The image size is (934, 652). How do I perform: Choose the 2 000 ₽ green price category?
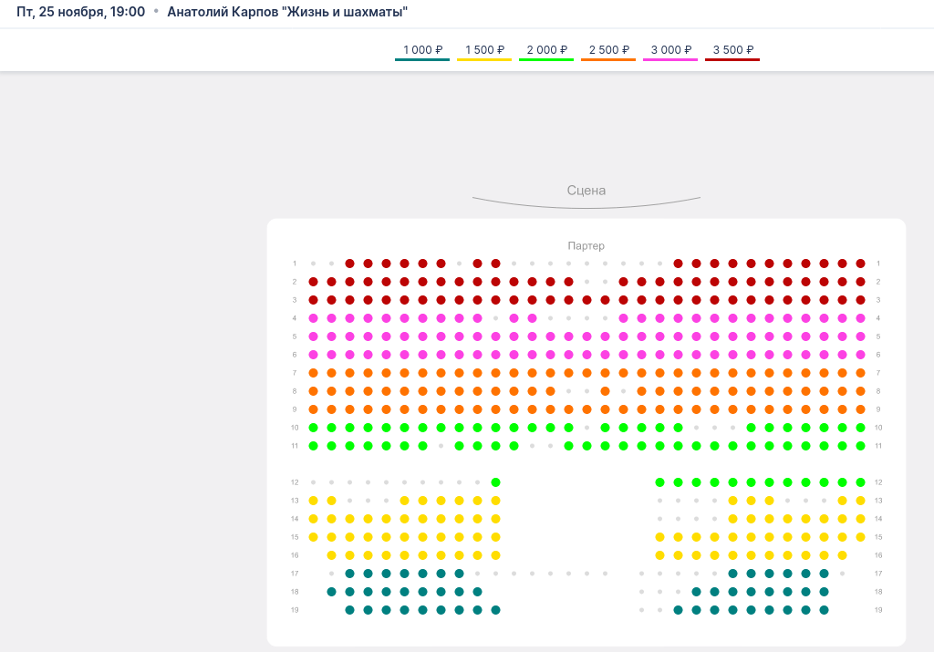pyautogui.click(x=546, y=50)
